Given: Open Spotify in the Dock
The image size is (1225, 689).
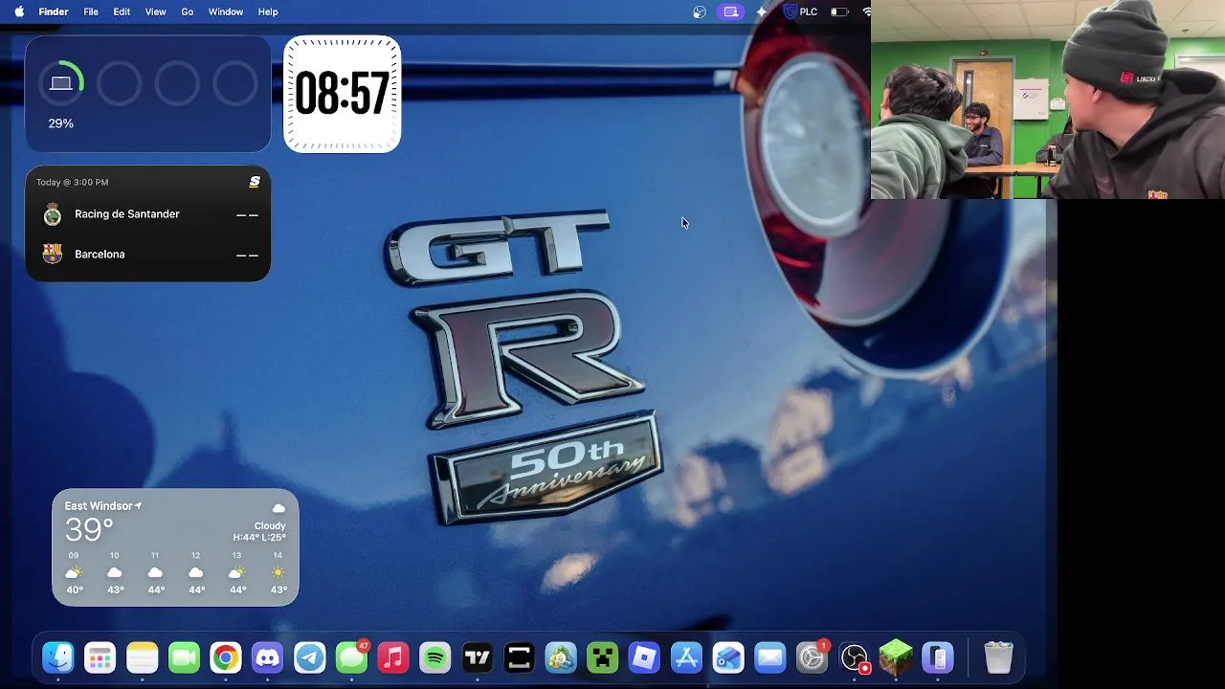Looking at the screenshot, I should tap(435, 657).
